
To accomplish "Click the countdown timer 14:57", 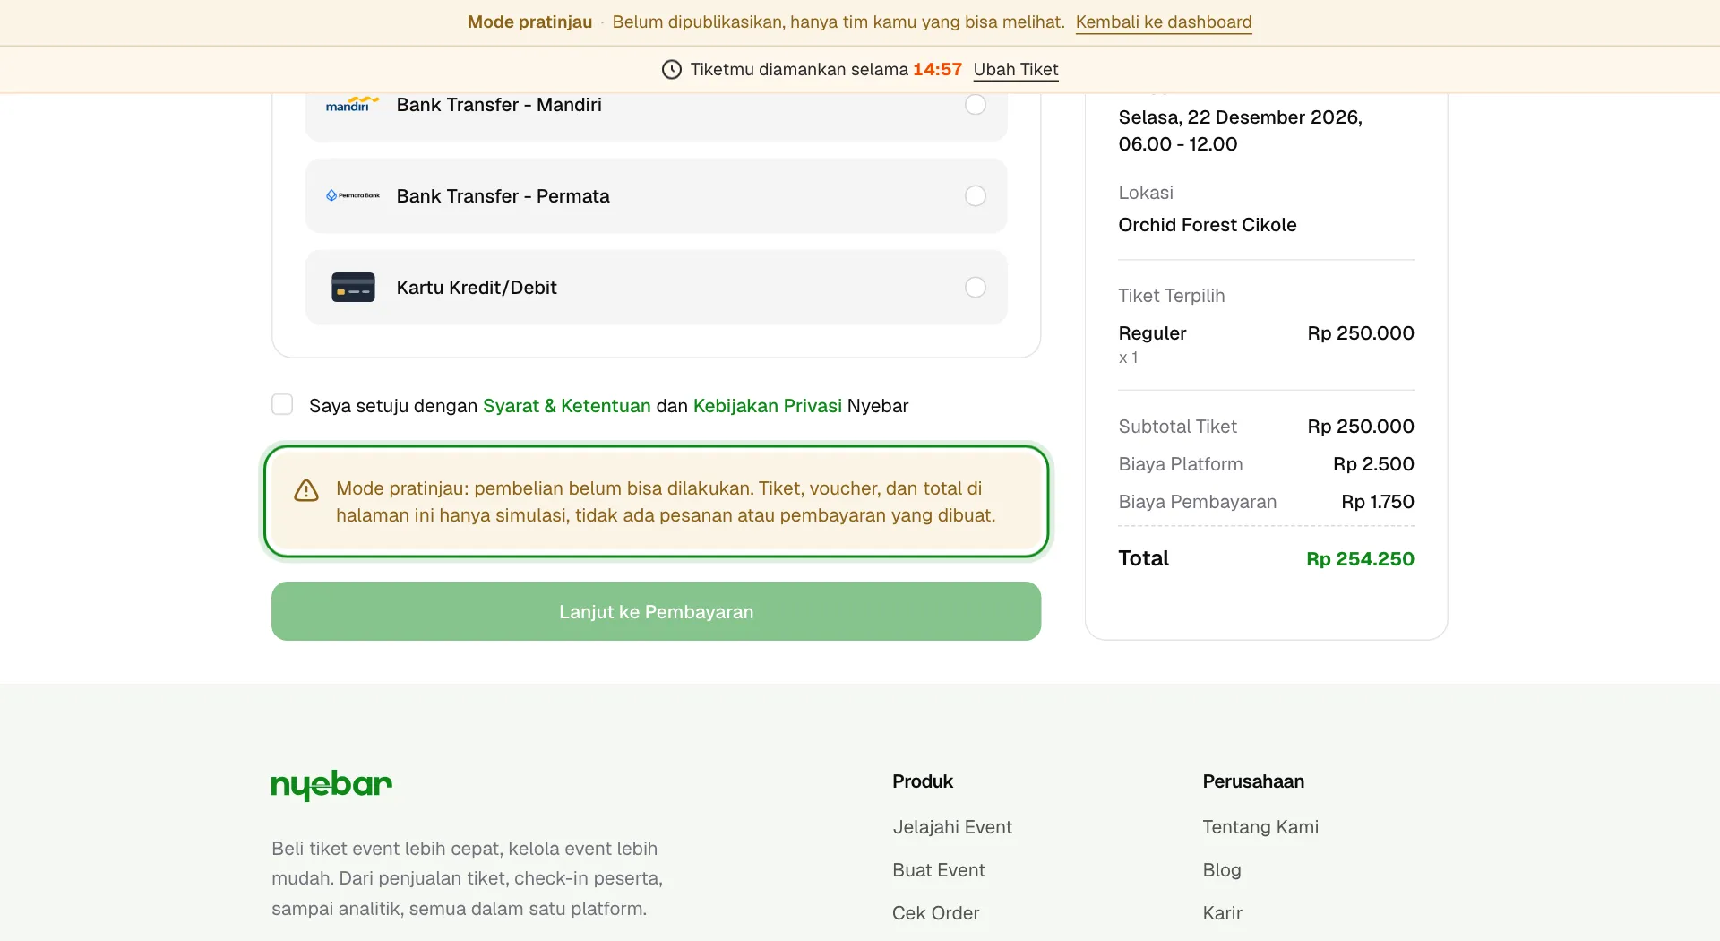I will (x=937, y=69).
